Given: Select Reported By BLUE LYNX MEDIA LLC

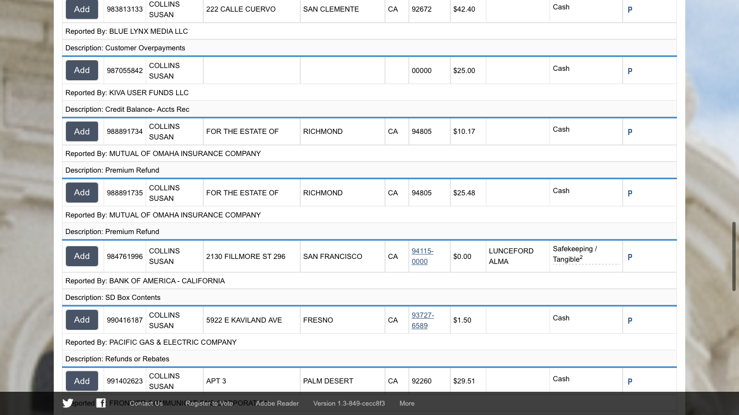Looking at the screenshot, I should (127, 32).
